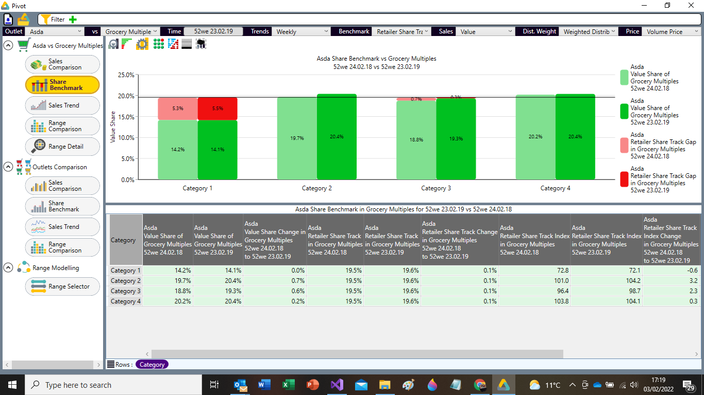Click the Time period 52we 23.02.19 field

tap(213, 31)
